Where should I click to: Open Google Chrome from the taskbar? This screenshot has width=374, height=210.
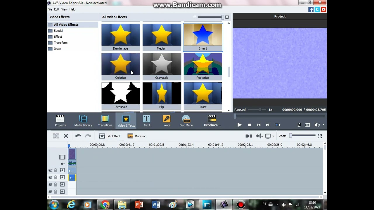click(105, 205)
